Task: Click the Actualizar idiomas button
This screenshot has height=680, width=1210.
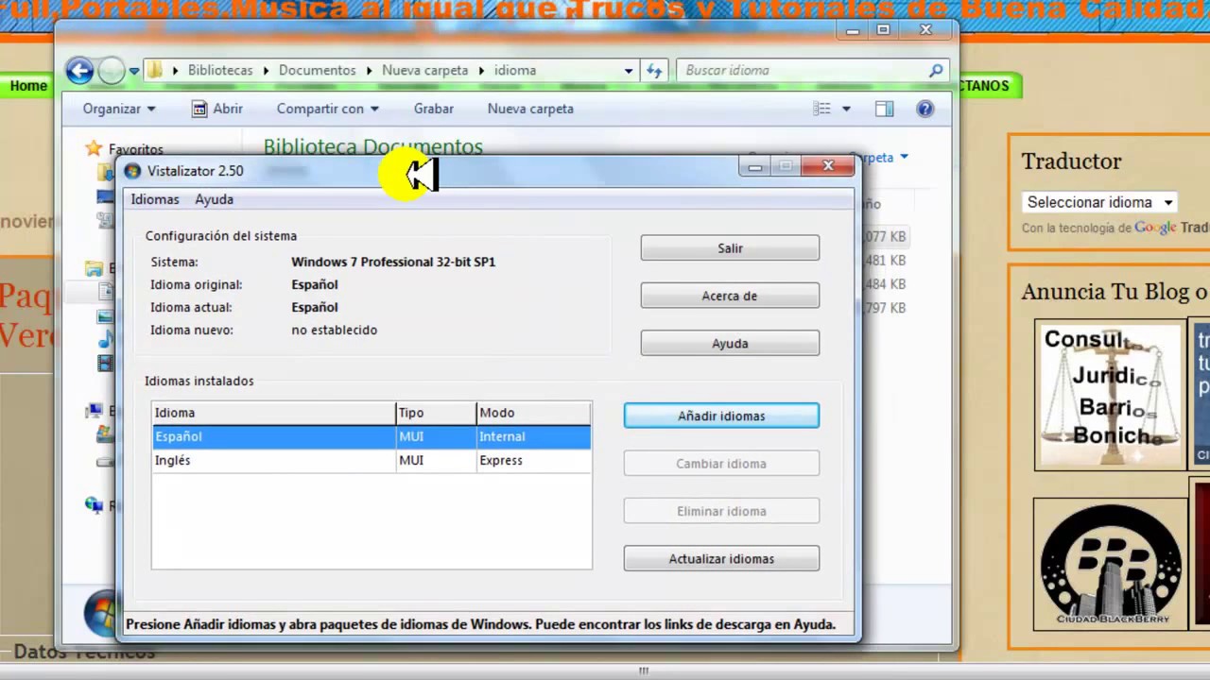Action: point(721,559)
